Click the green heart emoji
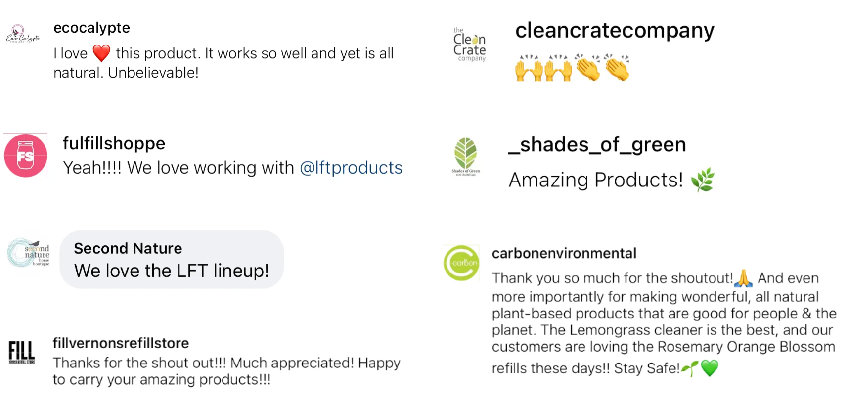Viewport: 849px width, 409px height. (710, 368)
